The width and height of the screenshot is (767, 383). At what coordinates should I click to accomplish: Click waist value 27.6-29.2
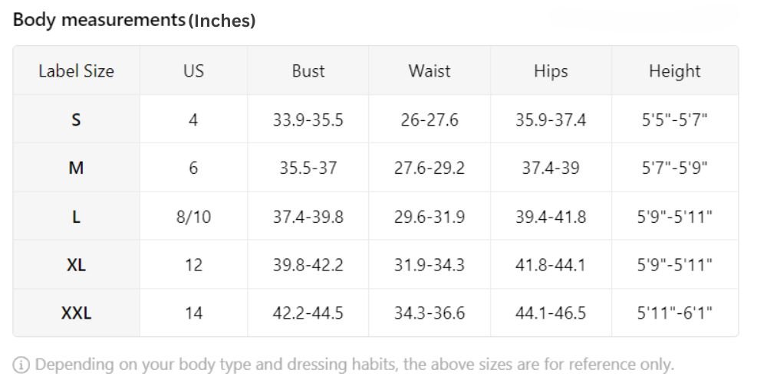(430, 168)
